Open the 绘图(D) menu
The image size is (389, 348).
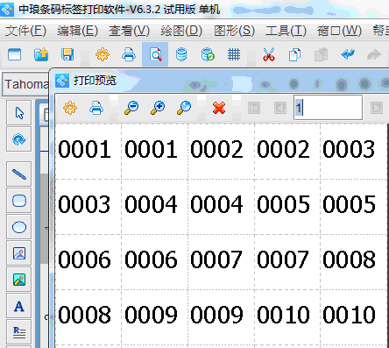181,31
